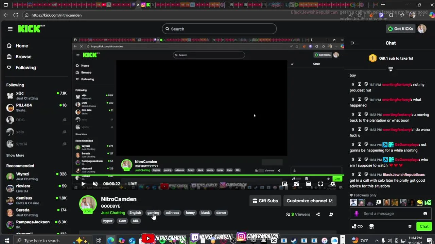This screenshot has height=244, width=435.
Task: Show hidden system tray icons
Action: tap(377, 241)
